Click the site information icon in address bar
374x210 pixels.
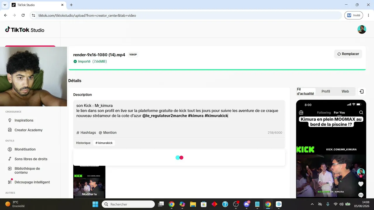[33, 15]
